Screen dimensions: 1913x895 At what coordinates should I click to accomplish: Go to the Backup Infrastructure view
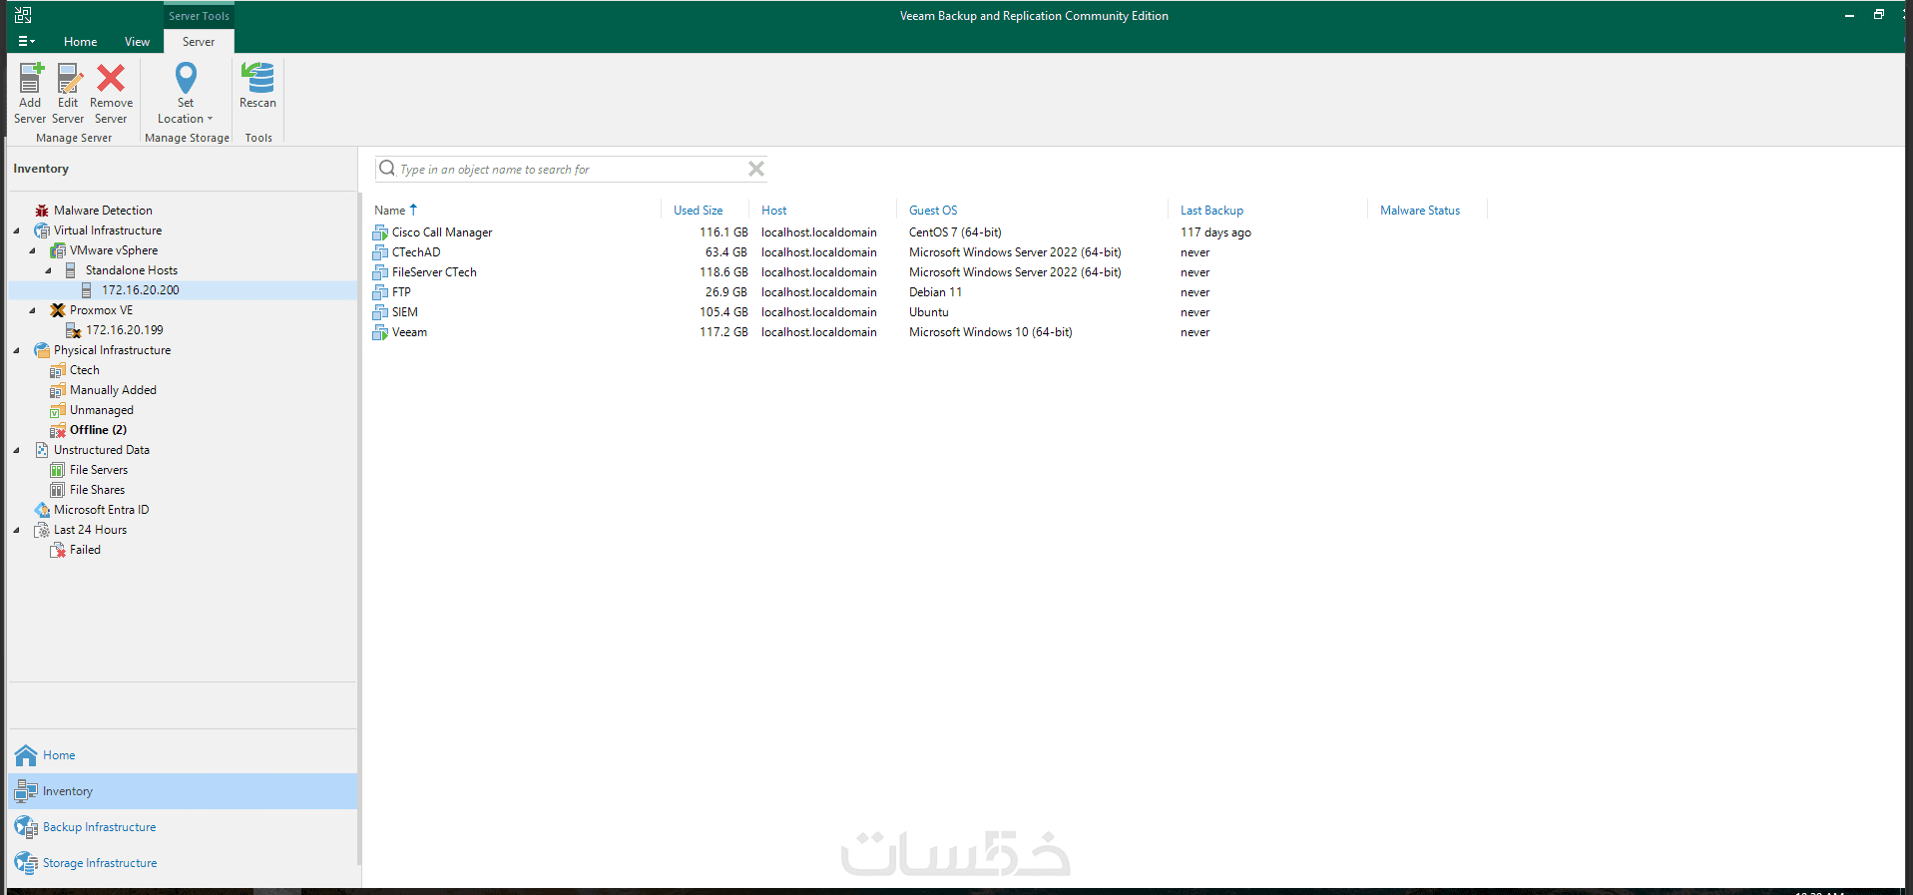183,827
